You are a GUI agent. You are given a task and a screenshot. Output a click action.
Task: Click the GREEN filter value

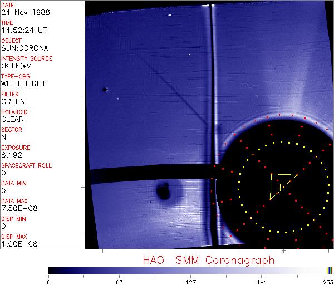pyautogui.click(x=13, y=101)
